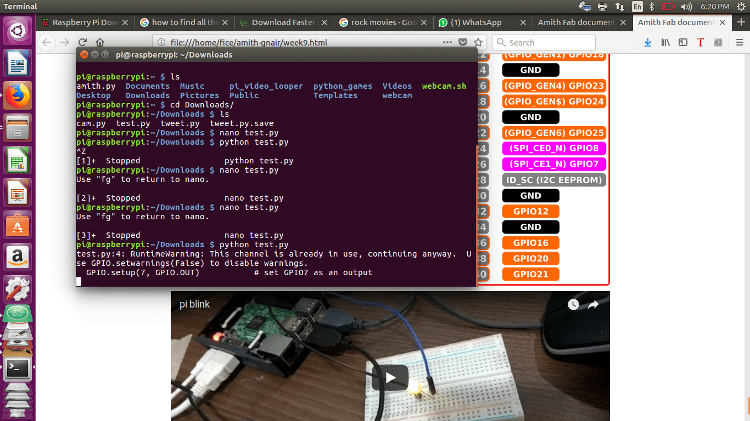Toggle the Firefox sidebar view

coord(683,42)
